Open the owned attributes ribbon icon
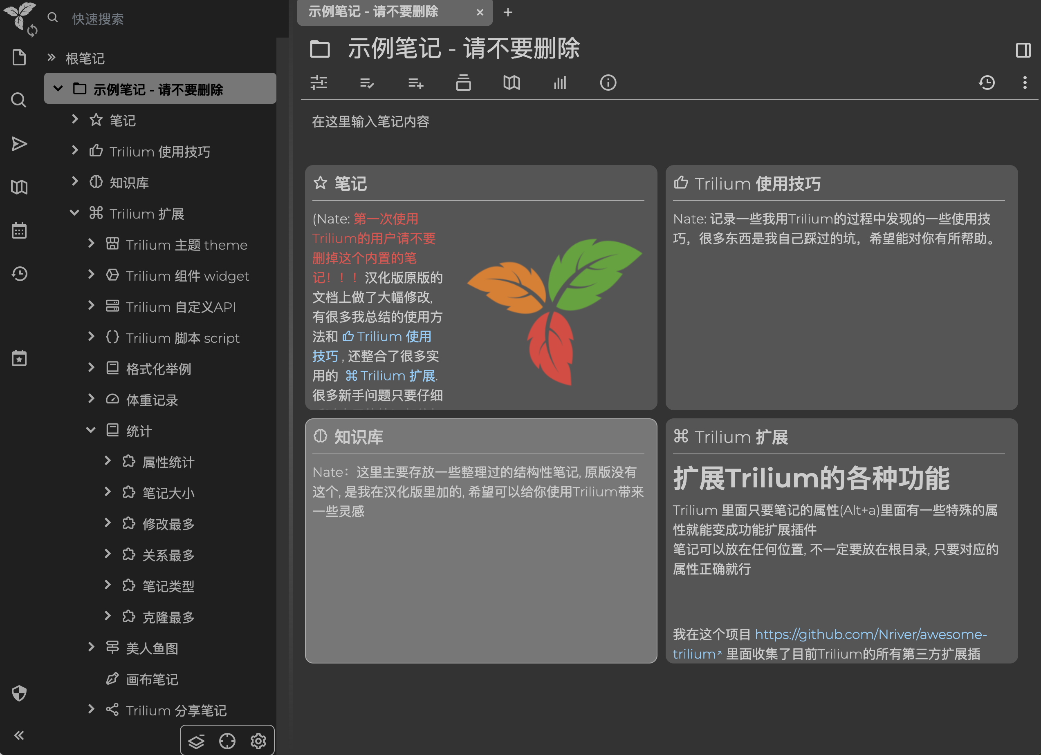This screenshot has width=1041, height=755. (367, 83)
